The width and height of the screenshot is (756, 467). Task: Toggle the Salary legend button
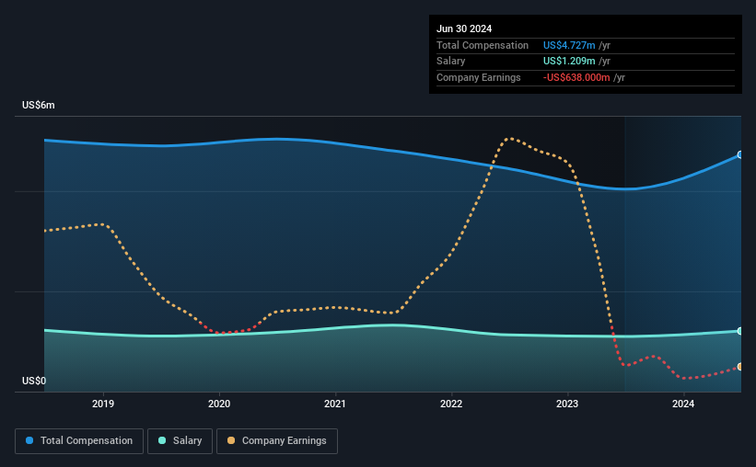pos(180,441)
